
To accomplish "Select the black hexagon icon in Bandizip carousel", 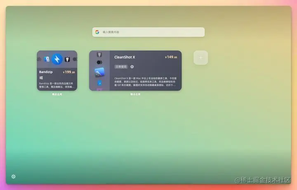I will [x=75, y=59].
